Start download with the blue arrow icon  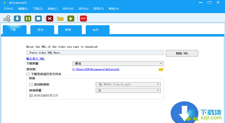pyautogui.click(x=17, y=18)
